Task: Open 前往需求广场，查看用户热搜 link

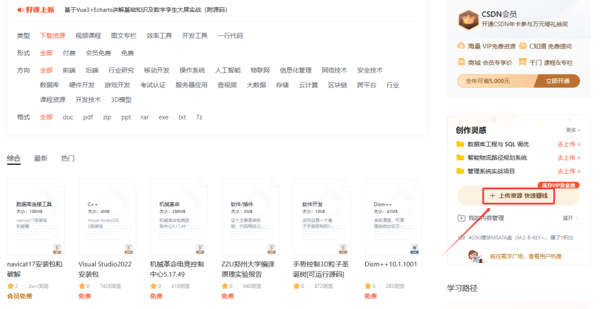Action: tap(526, 257)
